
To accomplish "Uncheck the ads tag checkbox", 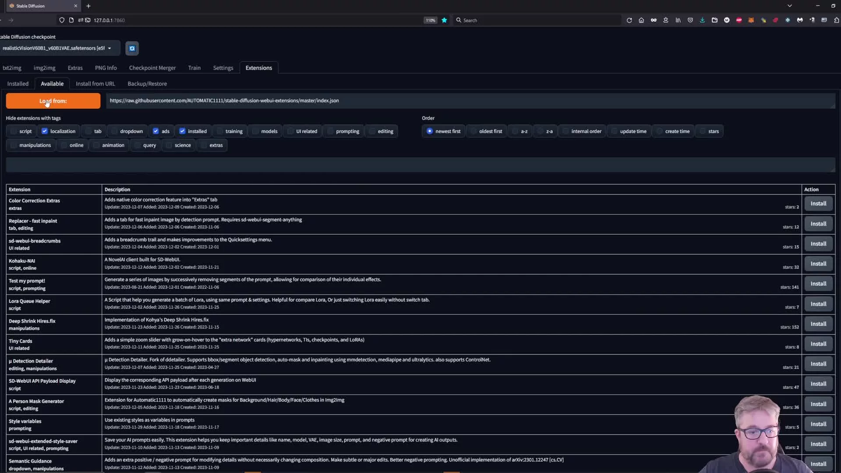I will point(156,131).
